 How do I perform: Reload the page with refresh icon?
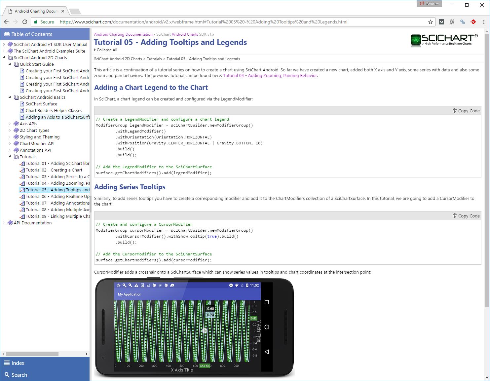[x=25, y=22]
